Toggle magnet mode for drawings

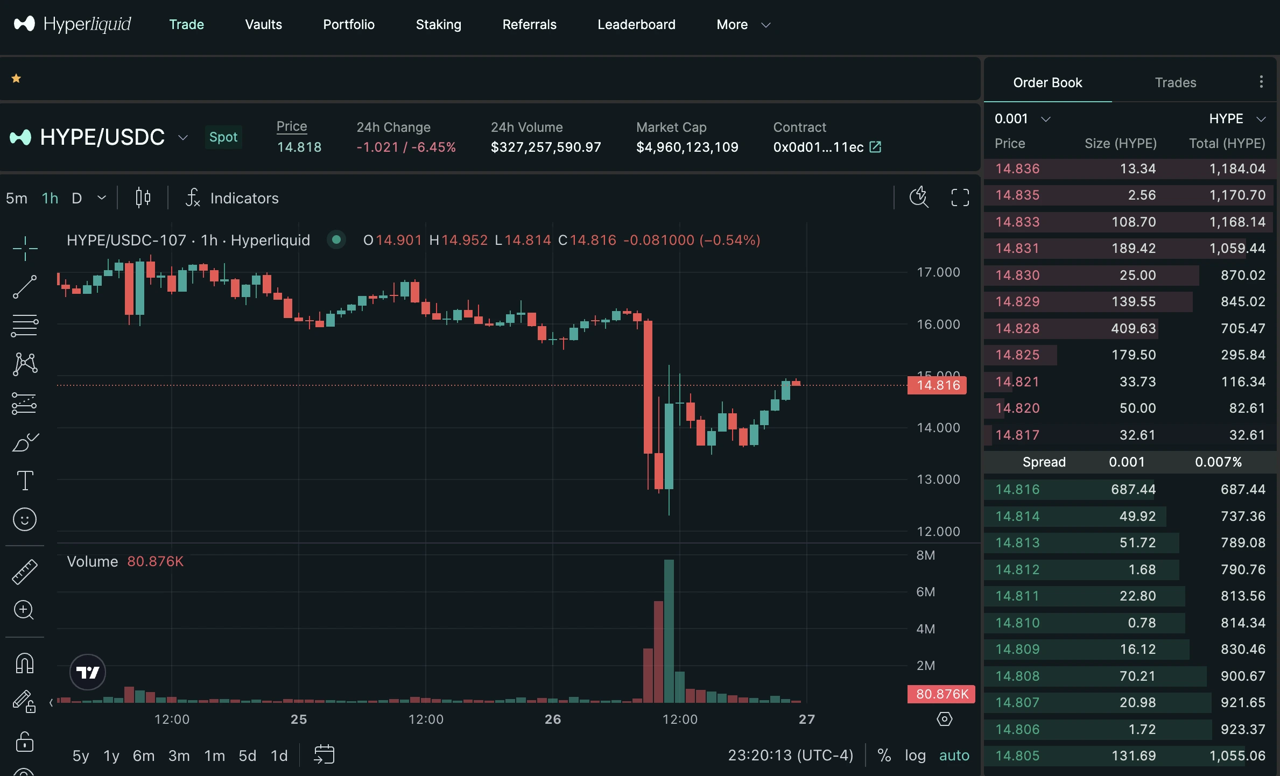pos(25,664)
